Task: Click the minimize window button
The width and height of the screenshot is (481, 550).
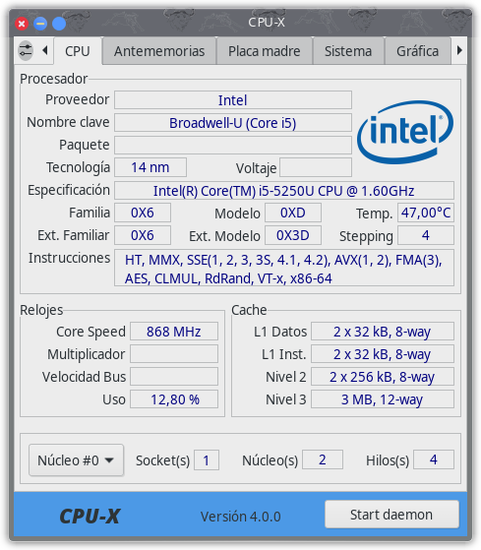Action: [x=40, y=24]
